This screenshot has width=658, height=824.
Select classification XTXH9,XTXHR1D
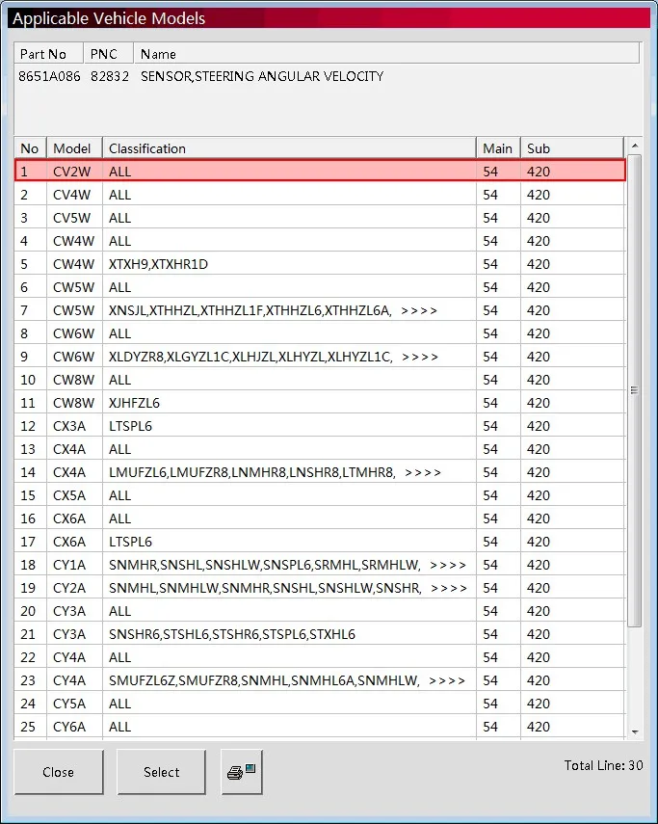click(158, 264)
